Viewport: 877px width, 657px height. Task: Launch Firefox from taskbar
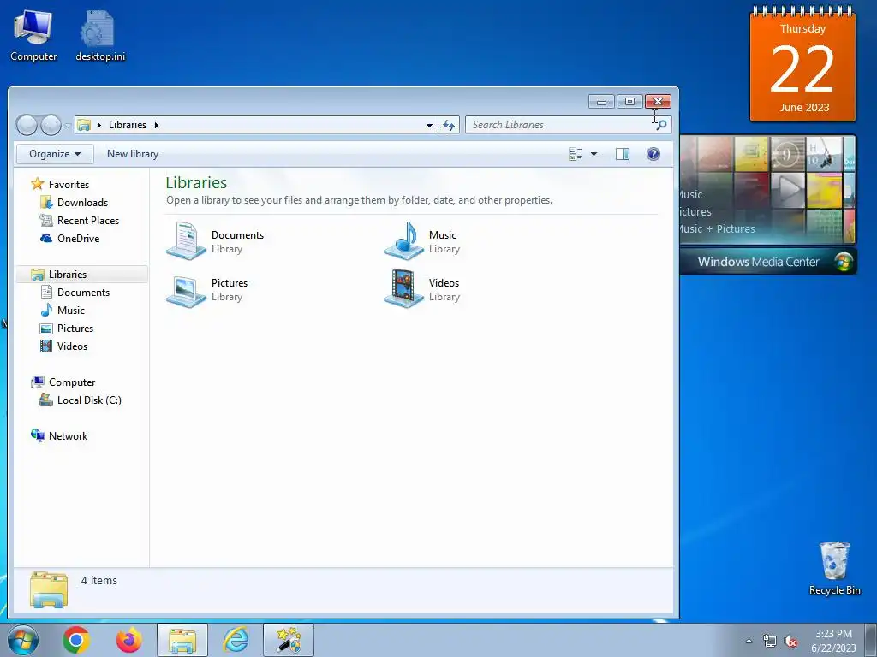[129, 640]
